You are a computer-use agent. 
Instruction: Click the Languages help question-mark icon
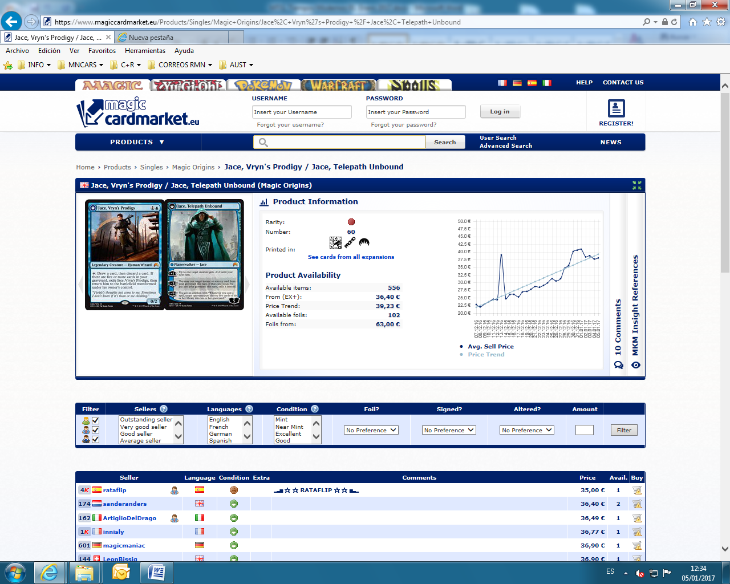(249, 409)
